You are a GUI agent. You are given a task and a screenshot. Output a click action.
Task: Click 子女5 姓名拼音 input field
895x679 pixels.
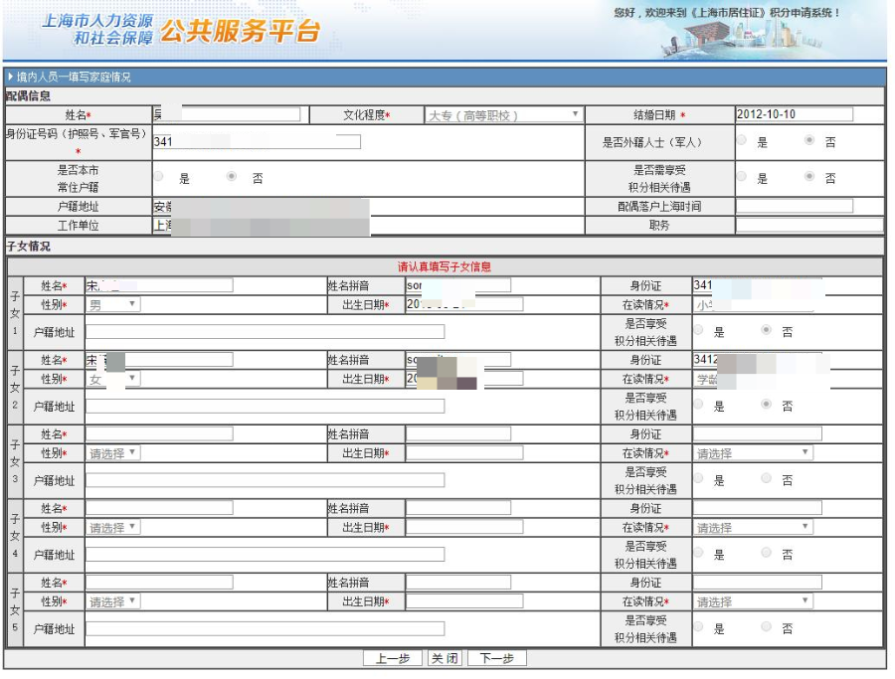tap(458, 582)
